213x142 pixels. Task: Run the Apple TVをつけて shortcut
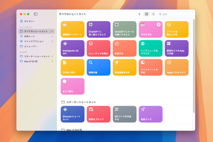(177, 67)
